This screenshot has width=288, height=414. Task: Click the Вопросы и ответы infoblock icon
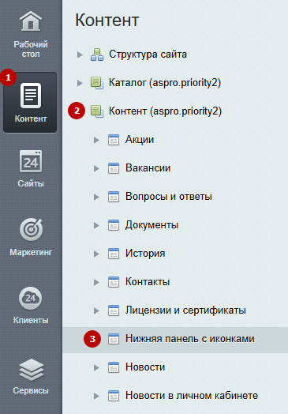click(x=114, y=197)
